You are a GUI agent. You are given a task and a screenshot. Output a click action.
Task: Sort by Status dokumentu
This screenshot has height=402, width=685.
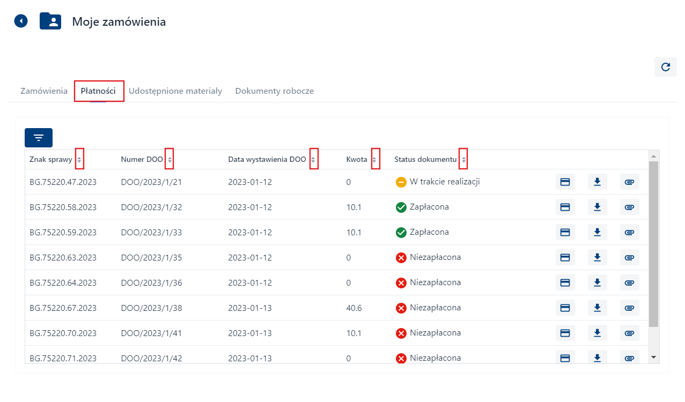pos(462,159)
